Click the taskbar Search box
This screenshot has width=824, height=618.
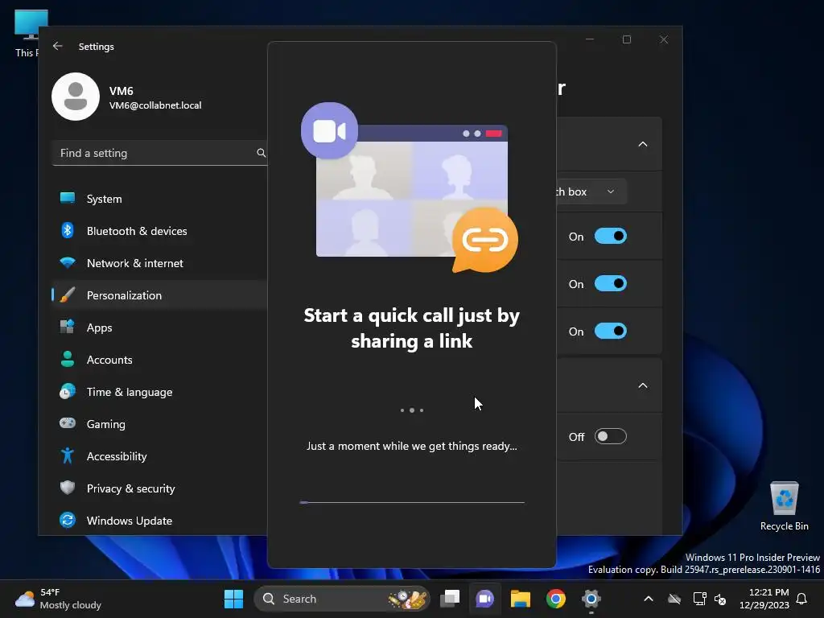(341, 599)
